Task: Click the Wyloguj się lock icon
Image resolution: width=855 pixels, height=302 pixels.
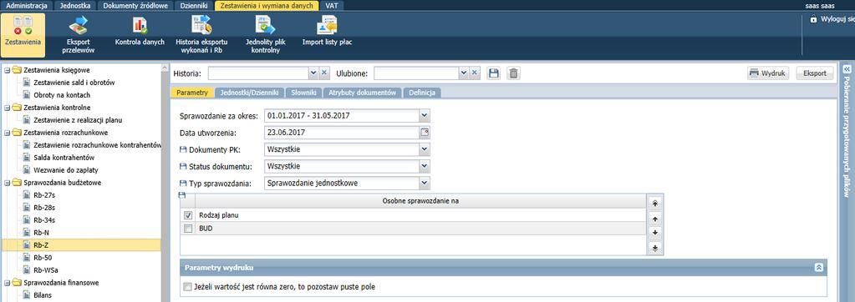Action: point(813,19)
